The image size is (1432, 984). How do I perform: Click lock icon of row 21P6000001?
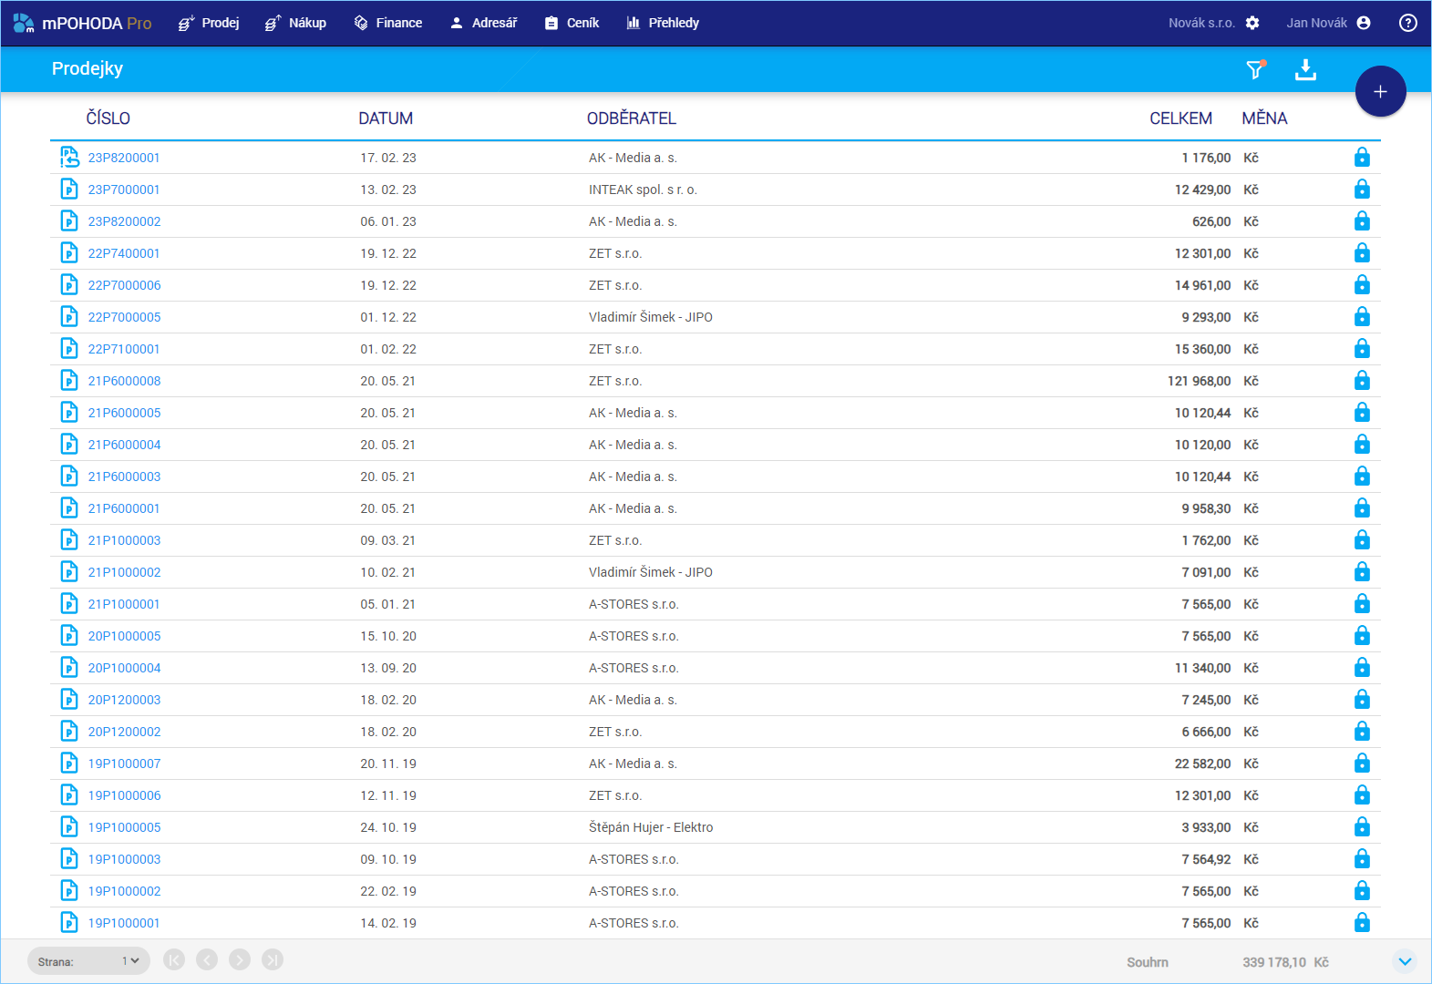click(x=1362, y=508)
